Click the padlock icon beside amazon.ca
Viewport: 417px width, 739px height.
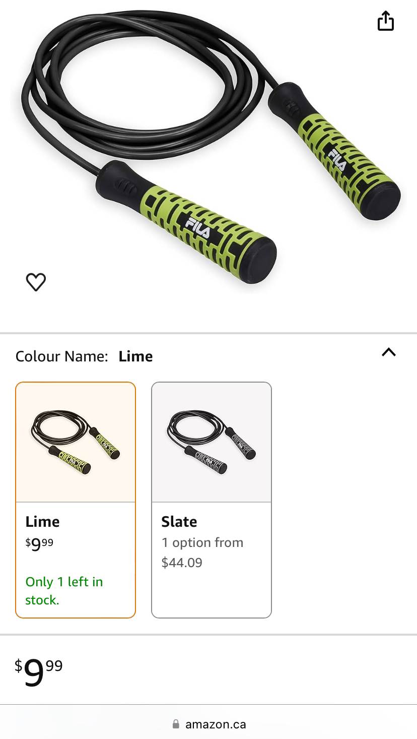(x=176, y=724)
